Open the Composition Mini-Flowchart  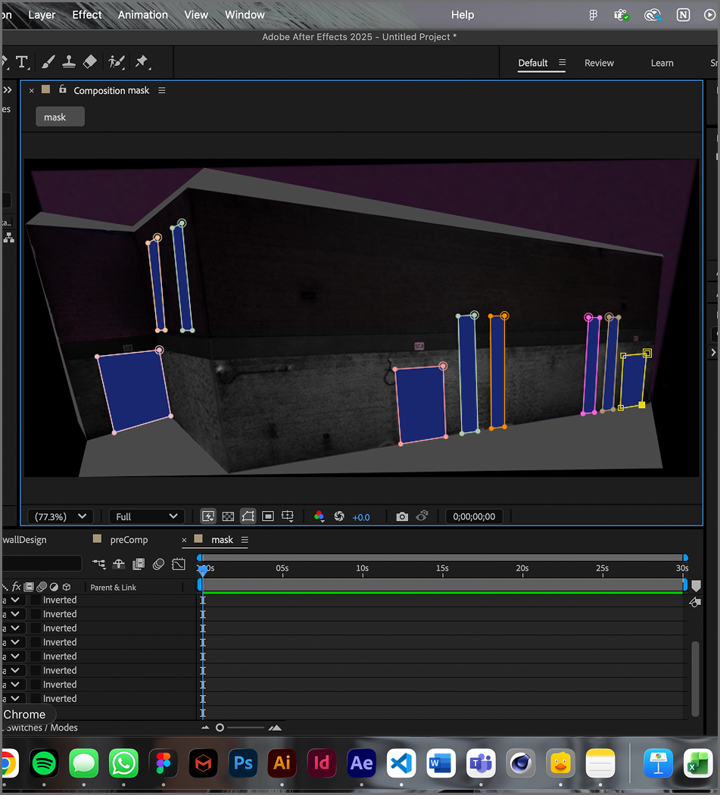[98, 564]
